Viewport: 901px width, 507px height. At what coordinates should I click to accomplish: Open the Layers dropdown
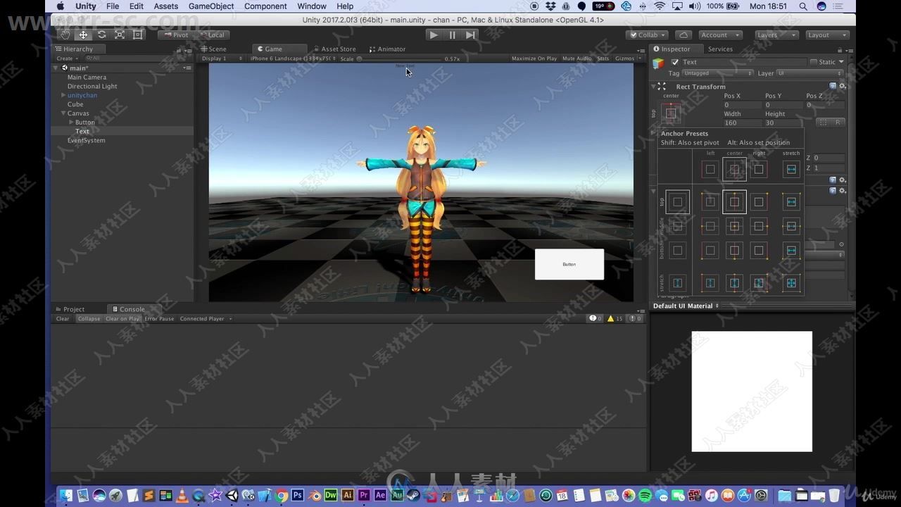pos(776,35)
